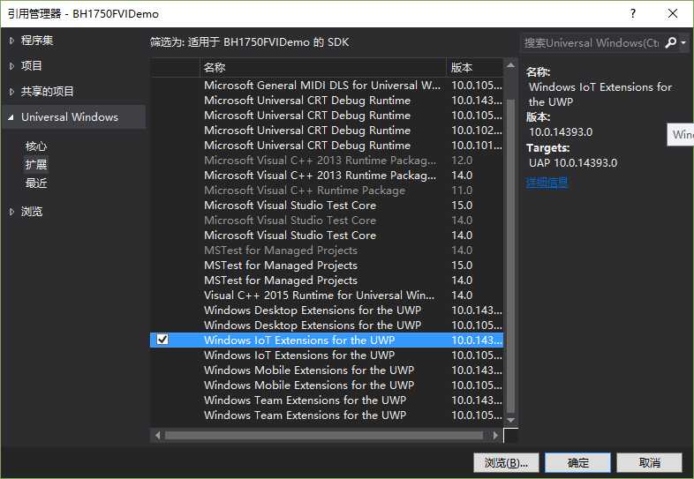Sort by the 版本 column header

475,68
